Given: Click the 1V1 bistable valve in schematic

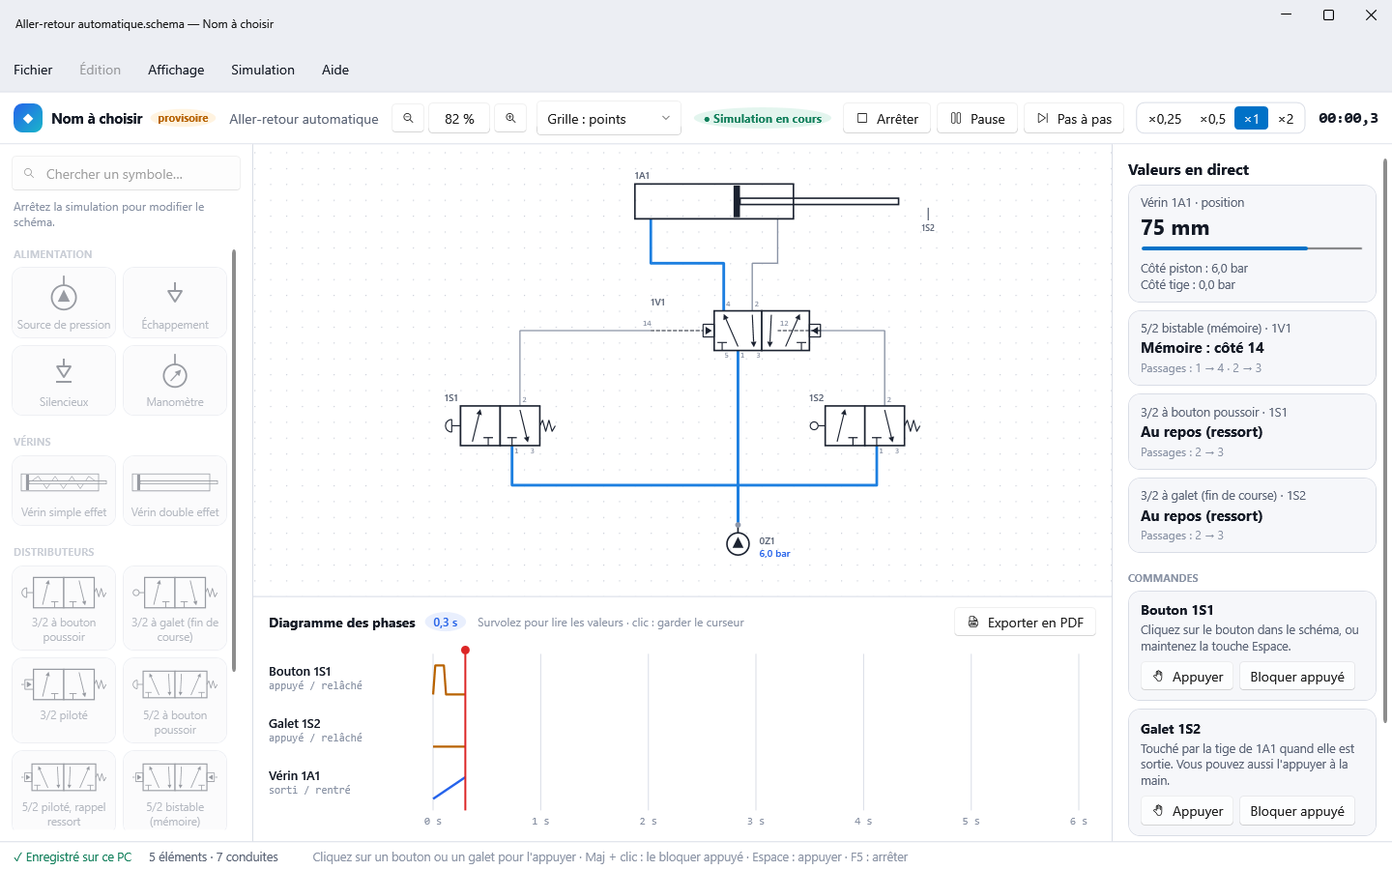Looking at the screenshot, I should coord(762,331).
